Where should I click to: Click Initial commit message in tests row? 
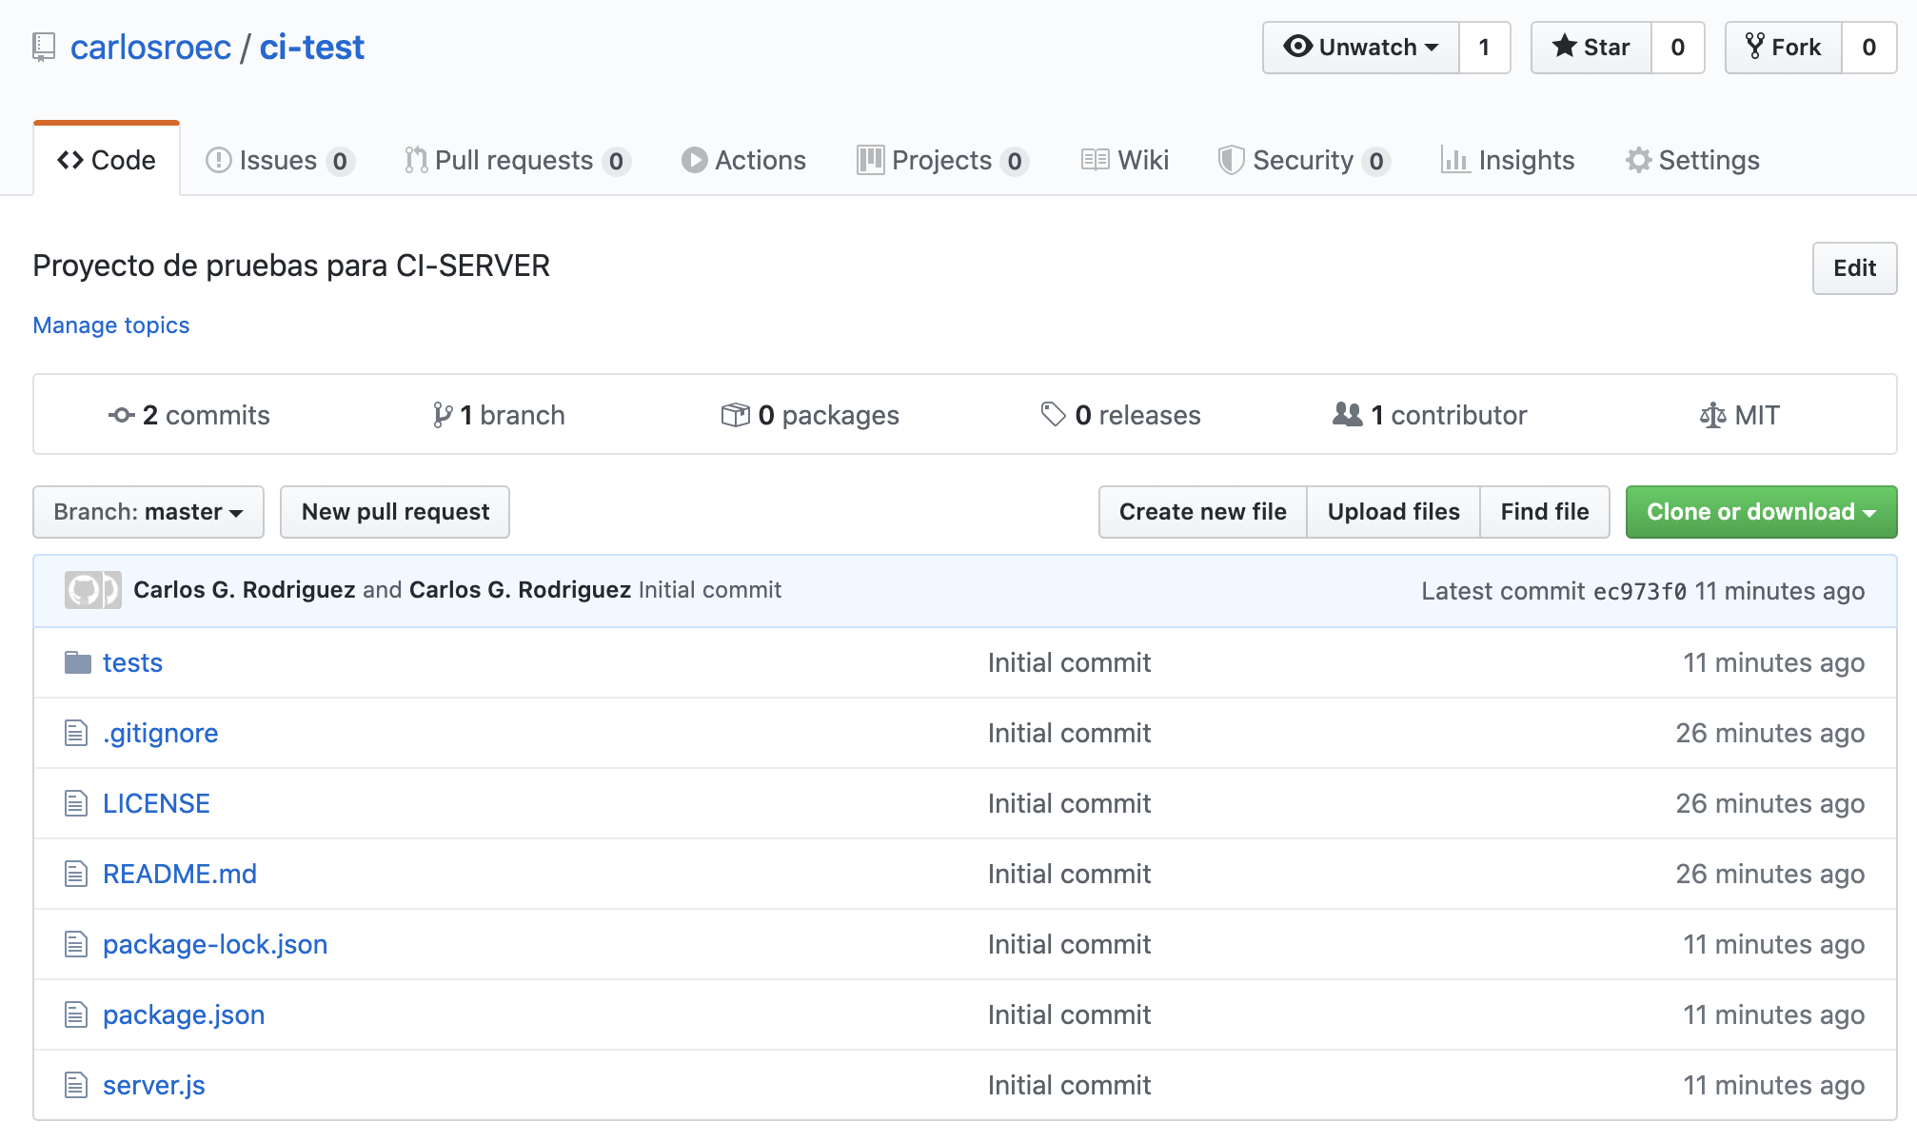point(1069,662)
